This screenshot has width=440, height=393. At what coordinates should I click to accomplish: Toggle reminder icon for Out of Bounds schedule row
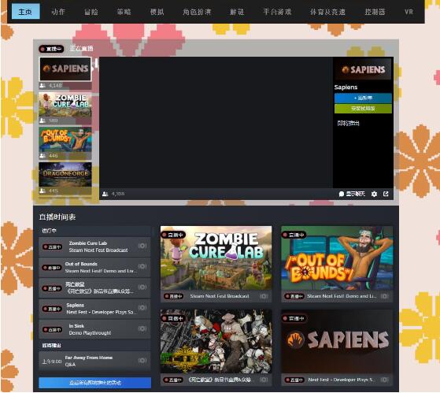[x=142, y=266]
